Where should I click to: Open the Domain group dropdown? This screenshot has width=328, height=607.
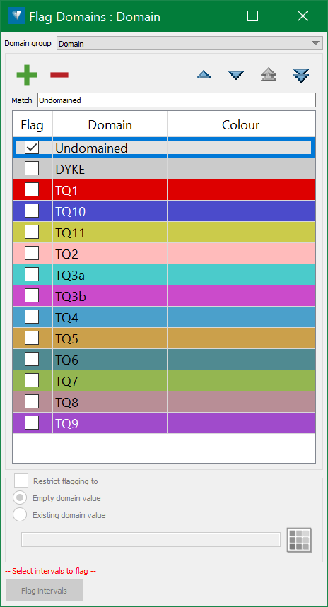coord(189,43)
